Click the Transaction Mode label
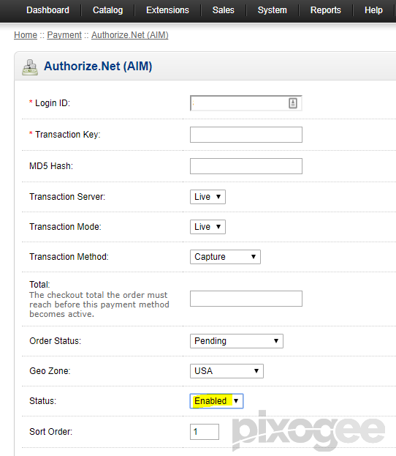Viewport: 396px width, 456px height. [x=65, y=227]
